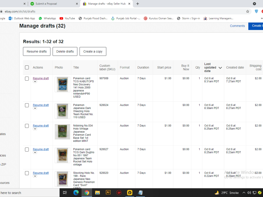Click the Create a copy button

click(x=93, y=51)
